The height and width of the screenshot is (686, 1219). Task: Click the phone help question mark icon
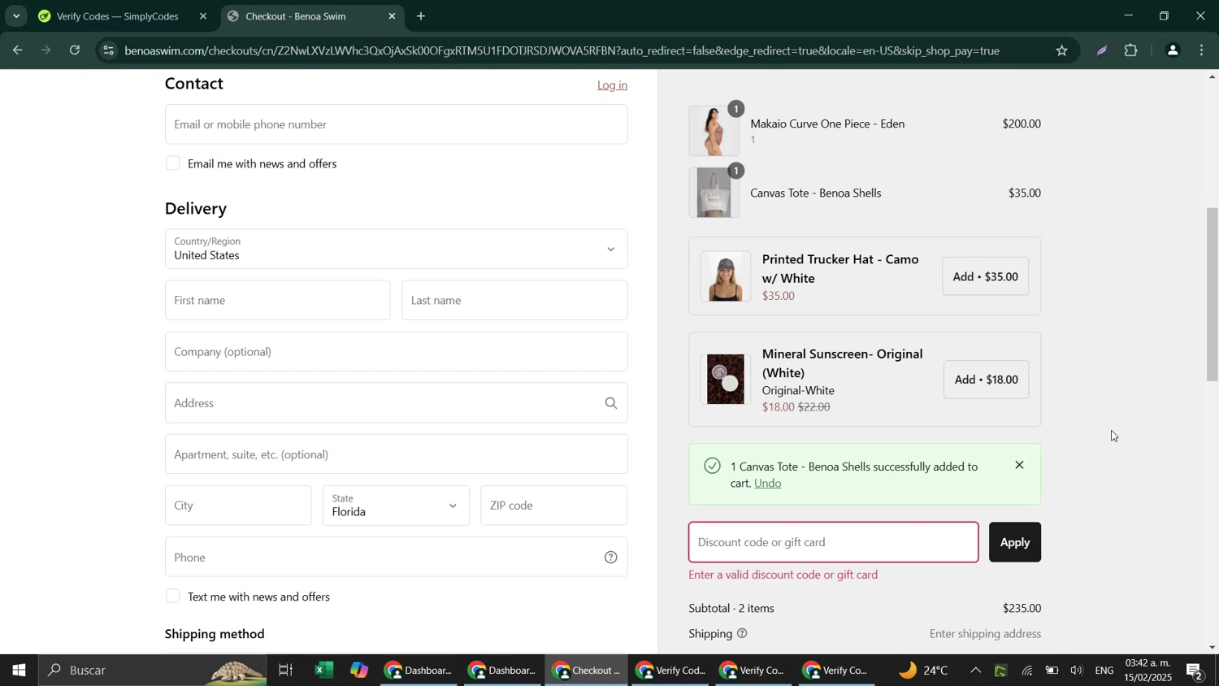pos(610,558)
